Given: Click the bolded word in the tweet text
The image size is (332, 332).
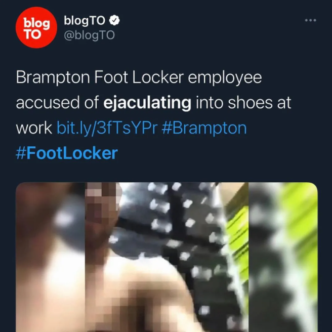Looking at the screenshot, I should coord(147,103).
